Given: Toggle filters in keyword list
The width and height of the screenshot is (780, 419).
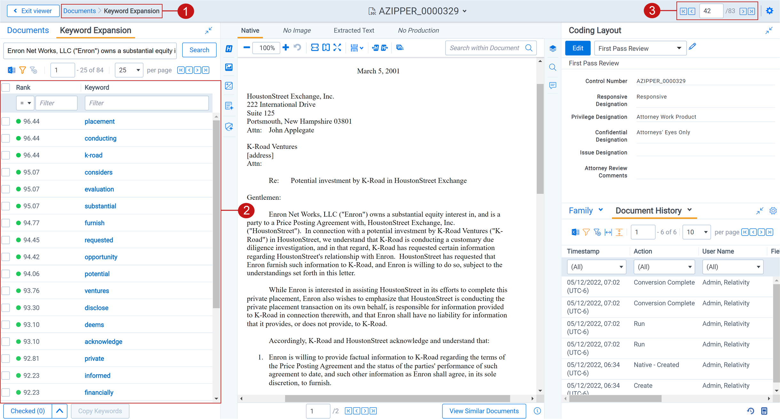Looking at the screenshot, I should click(23, 70).
